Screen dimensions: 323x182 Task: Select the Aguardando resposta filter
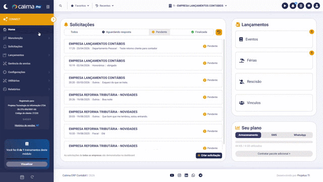tap(117, 32)
